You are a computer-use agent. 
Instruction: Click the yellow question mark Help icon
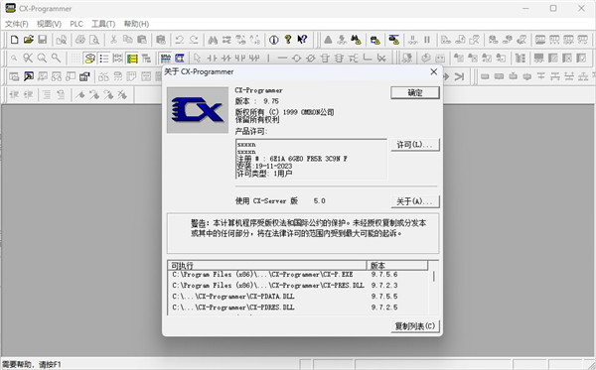point(288,40)
